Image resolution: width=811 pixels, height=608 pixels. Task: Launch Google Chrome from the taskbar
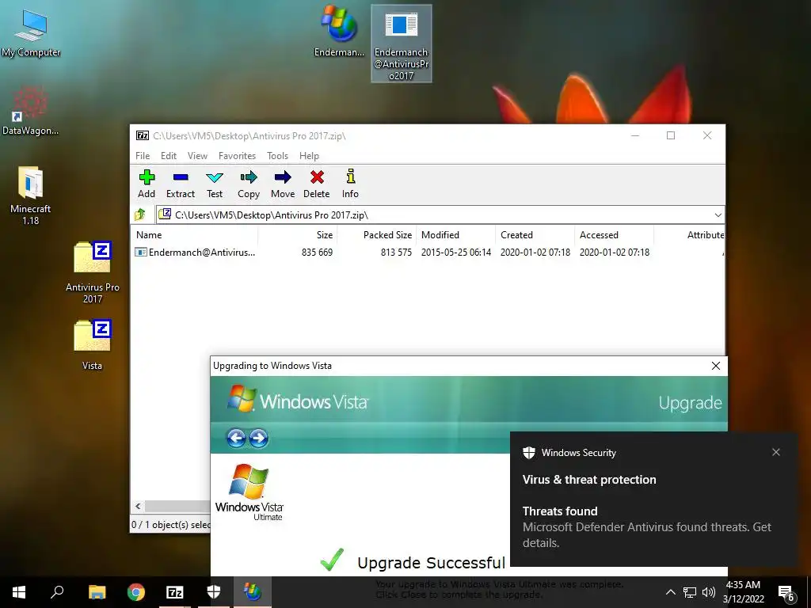(x=136, y=592)
